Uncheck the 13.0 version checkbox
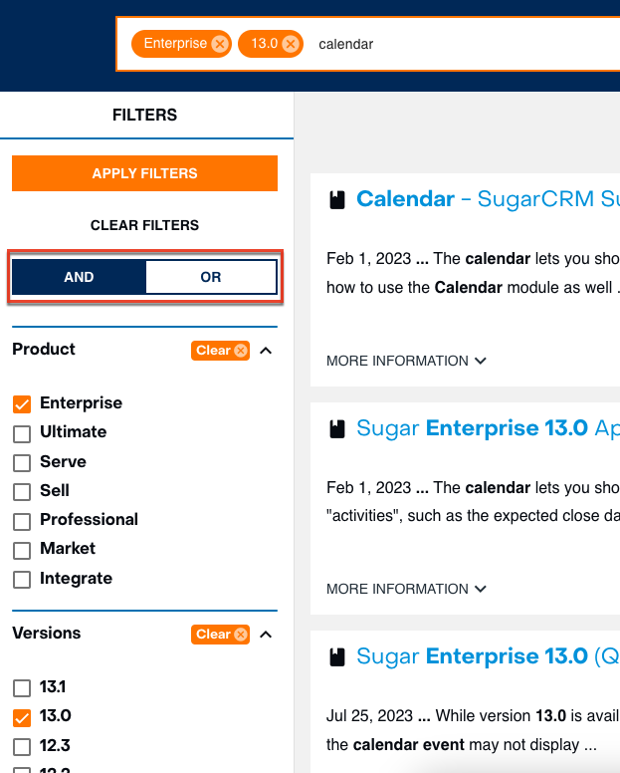620x773 pixels. click(22, 717)
